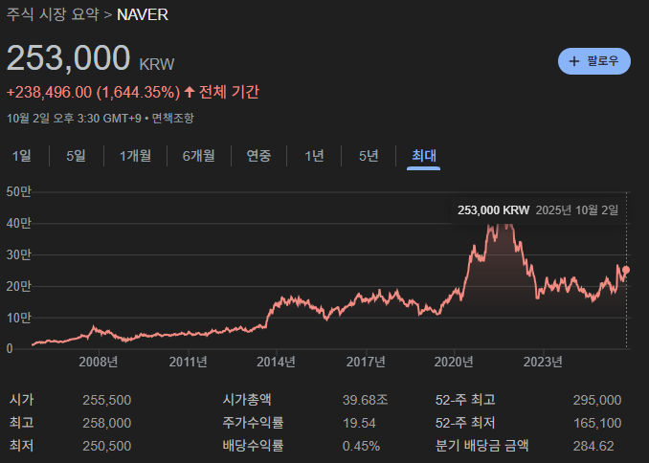The width and height of the screenshot is (649, 463).
Task: Click the market cap value 39.68조
Action: (x=366, y=400)
